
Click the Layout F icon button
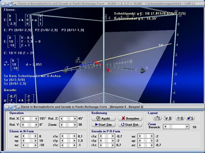click(157, 118)
